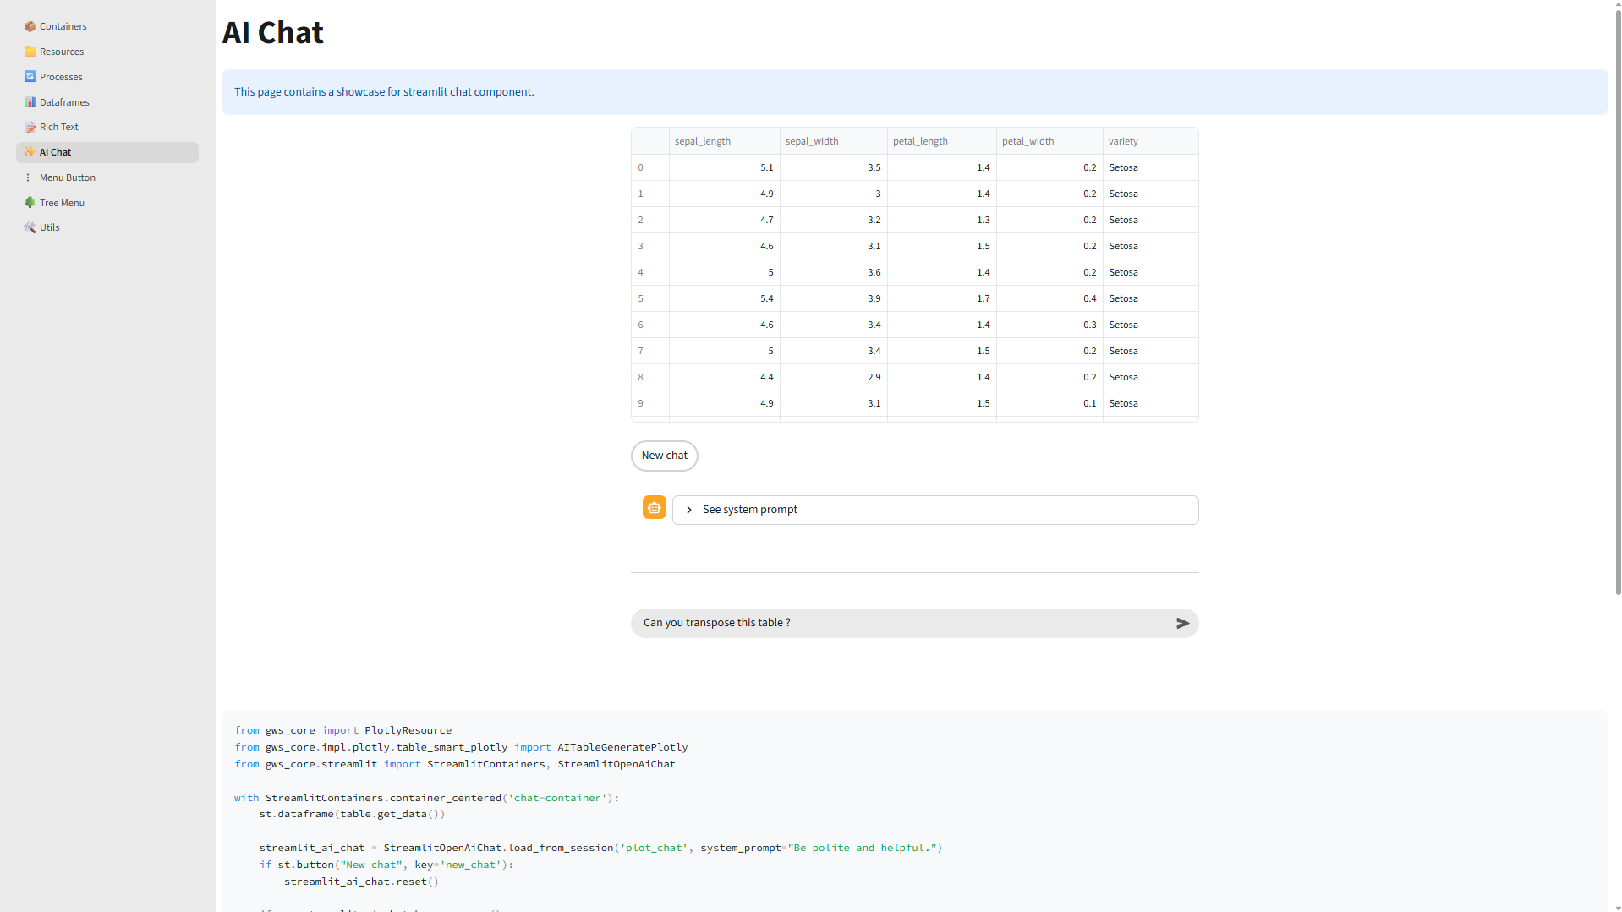Start a New chat
Screen dimensions: 1622x912
pyautogui.click(x=664, y=456)
